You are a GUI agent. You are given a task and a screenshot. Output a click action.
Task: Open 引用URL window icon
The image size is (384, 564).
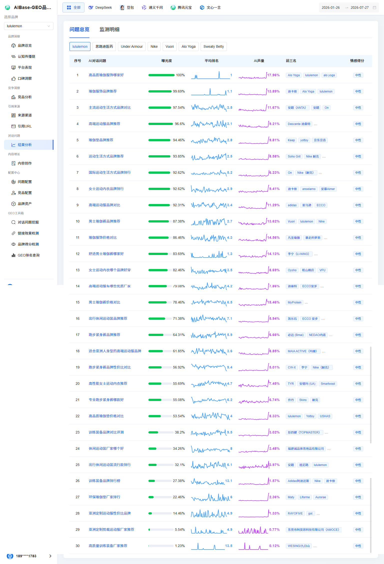[x=13, y=126]
